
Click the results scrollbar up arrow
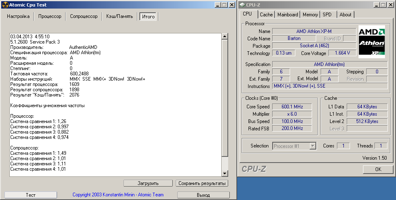click(224, 36)
